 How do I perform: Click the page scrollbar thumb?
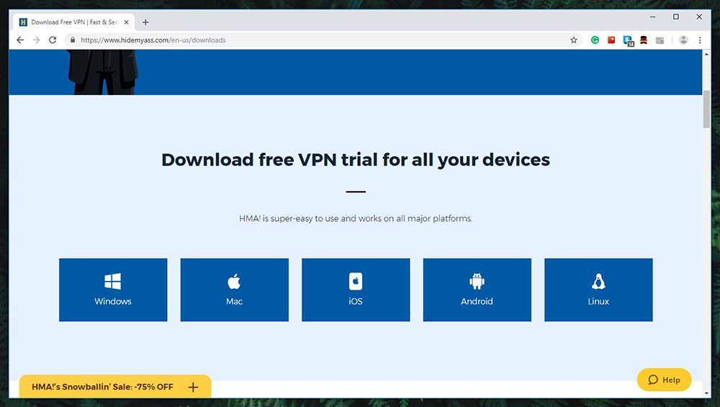point(706,109)
